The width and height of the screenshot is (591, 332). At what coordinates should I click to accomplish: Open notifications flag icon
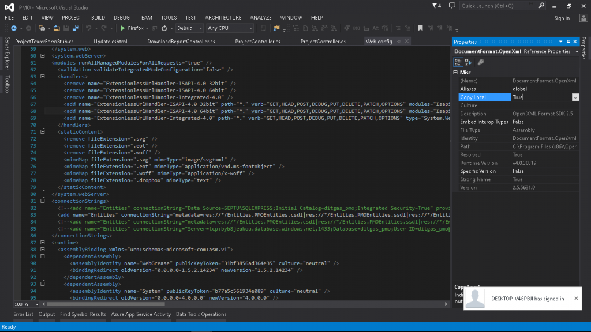436,6
